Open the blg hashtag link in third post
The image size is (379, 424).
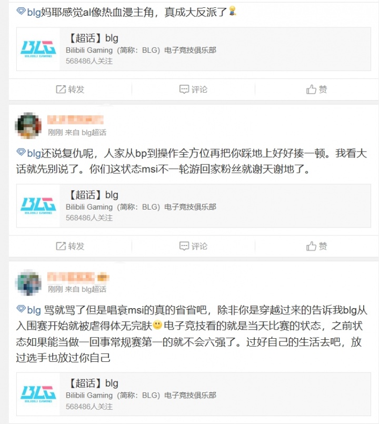pos(34,310)
